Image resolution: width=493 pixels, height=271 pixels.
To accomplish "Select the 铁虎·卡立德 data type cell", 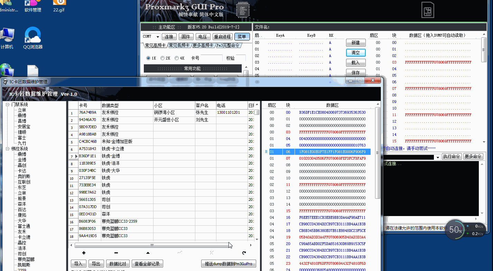I will tap(127, 149).
